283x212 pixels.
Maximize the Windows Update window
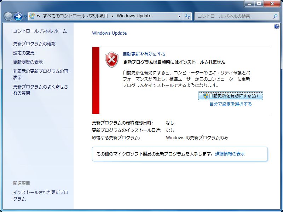tap(259, 4)
